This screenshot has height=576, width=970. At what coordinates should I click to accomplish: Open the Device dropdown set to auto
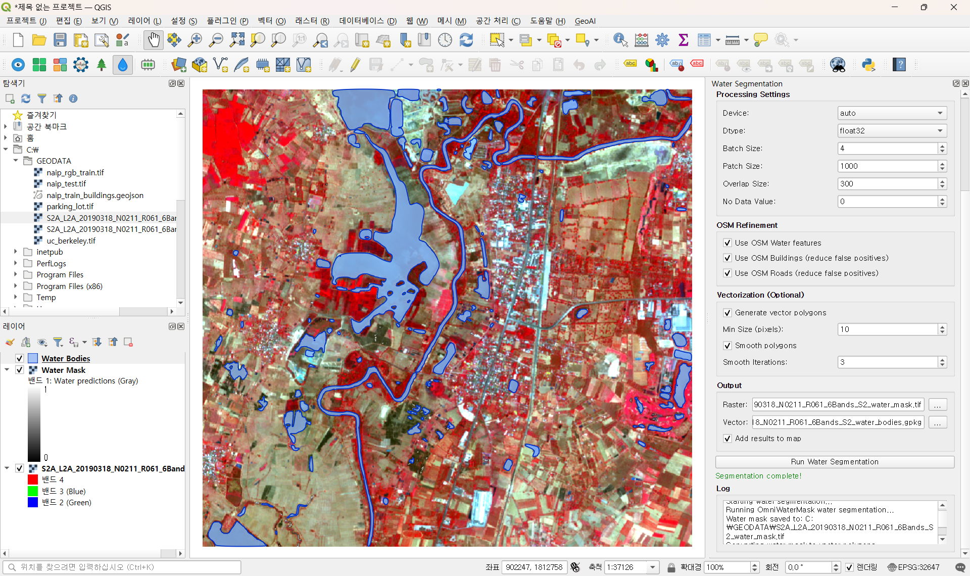pos(892,113)
